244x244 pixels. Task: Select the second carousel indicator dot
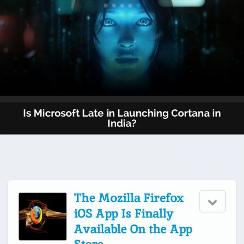114,5
